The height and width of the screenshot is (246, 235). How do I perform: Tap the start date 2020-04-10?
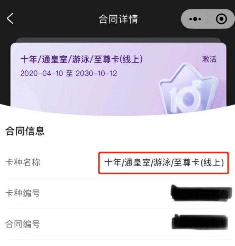[42, 74]
